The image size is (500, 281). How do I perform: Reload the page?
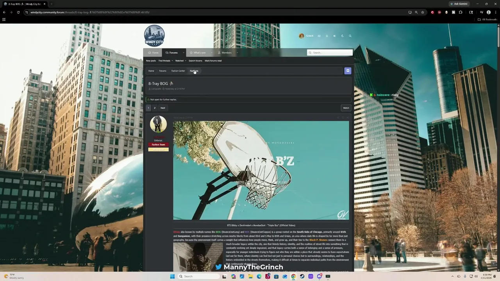click(18, 12)
